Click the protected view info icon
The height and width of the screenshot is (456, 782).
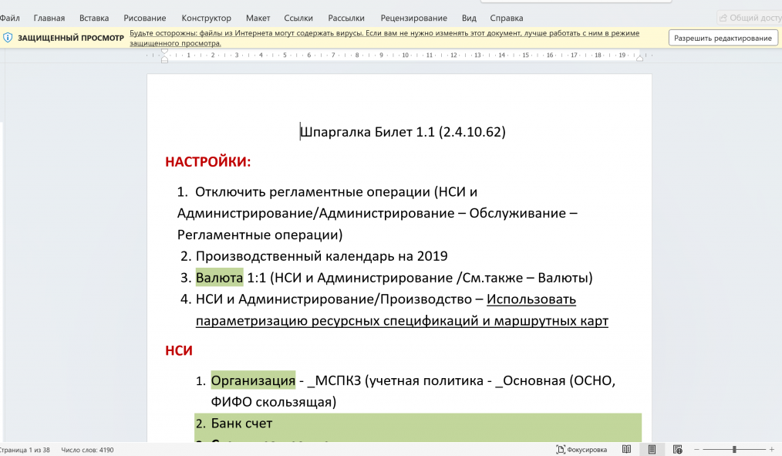tap(8, 38)
